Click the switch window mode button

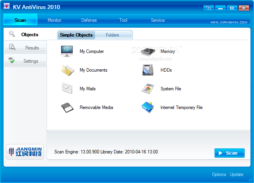pos(209,8)
